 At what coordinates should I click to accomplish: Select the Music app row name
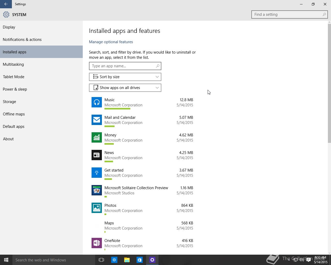pos(109,100)
